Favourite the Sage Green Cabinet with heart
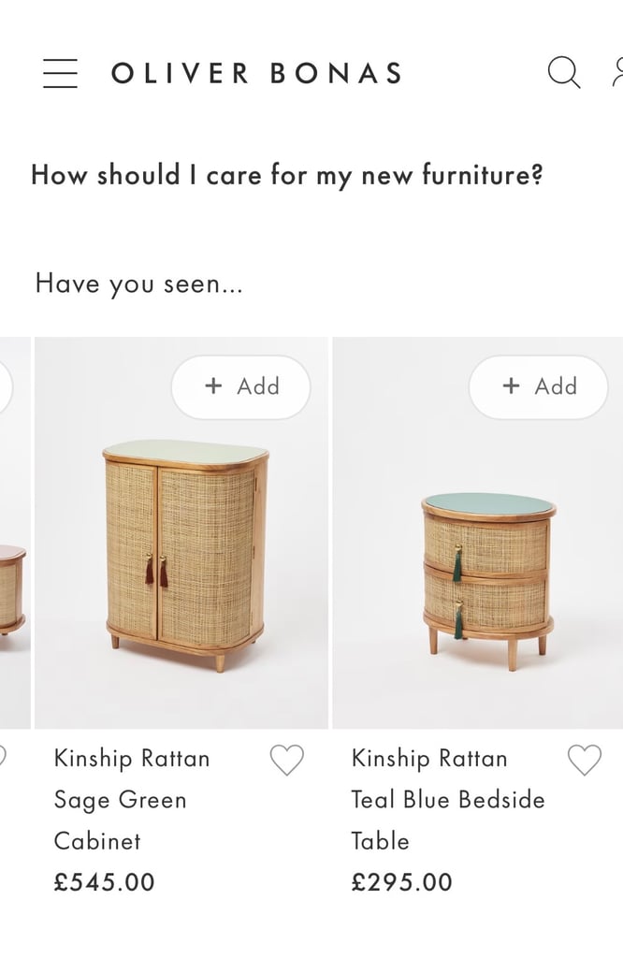This screenshot has width=623, height=958. pyautogui.click(x=286, y=760)
